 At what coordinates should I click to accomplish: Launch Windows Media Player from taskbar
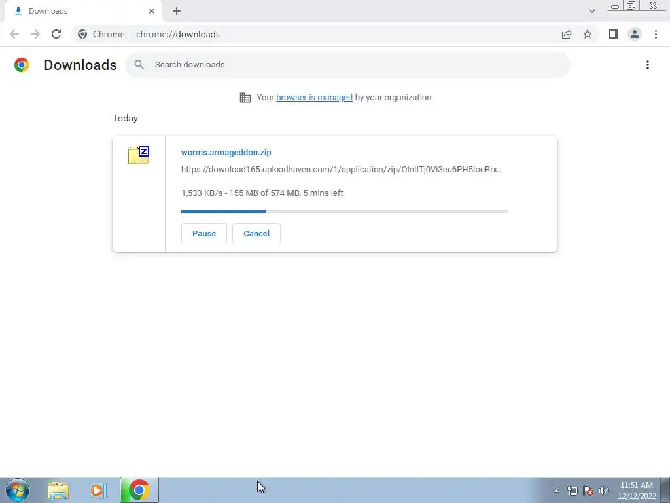coord(98,491)
